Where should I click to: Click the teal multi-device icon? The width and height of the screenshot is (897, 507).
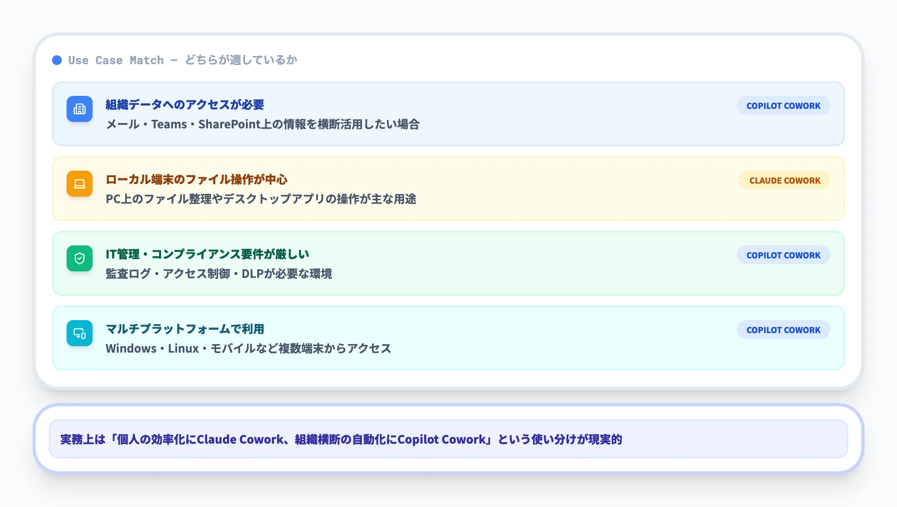(x=80, y=334)
